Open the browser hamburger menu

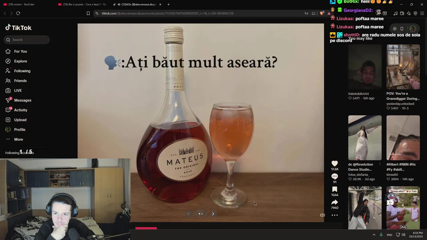coord(422,13)
